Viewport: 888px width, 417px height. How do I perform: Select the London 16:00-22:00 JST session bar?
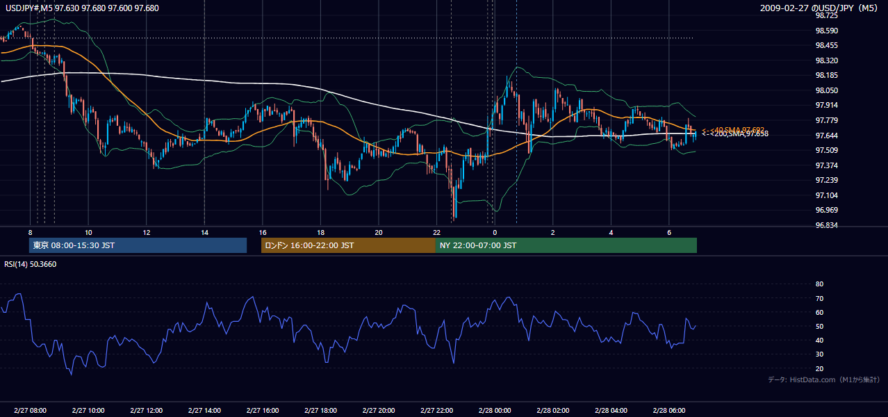pos(348,245)
